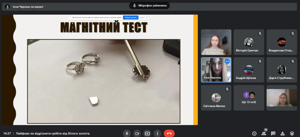
Task: Click the Скрыть link in sharing bar
Action: pos(142,17)
